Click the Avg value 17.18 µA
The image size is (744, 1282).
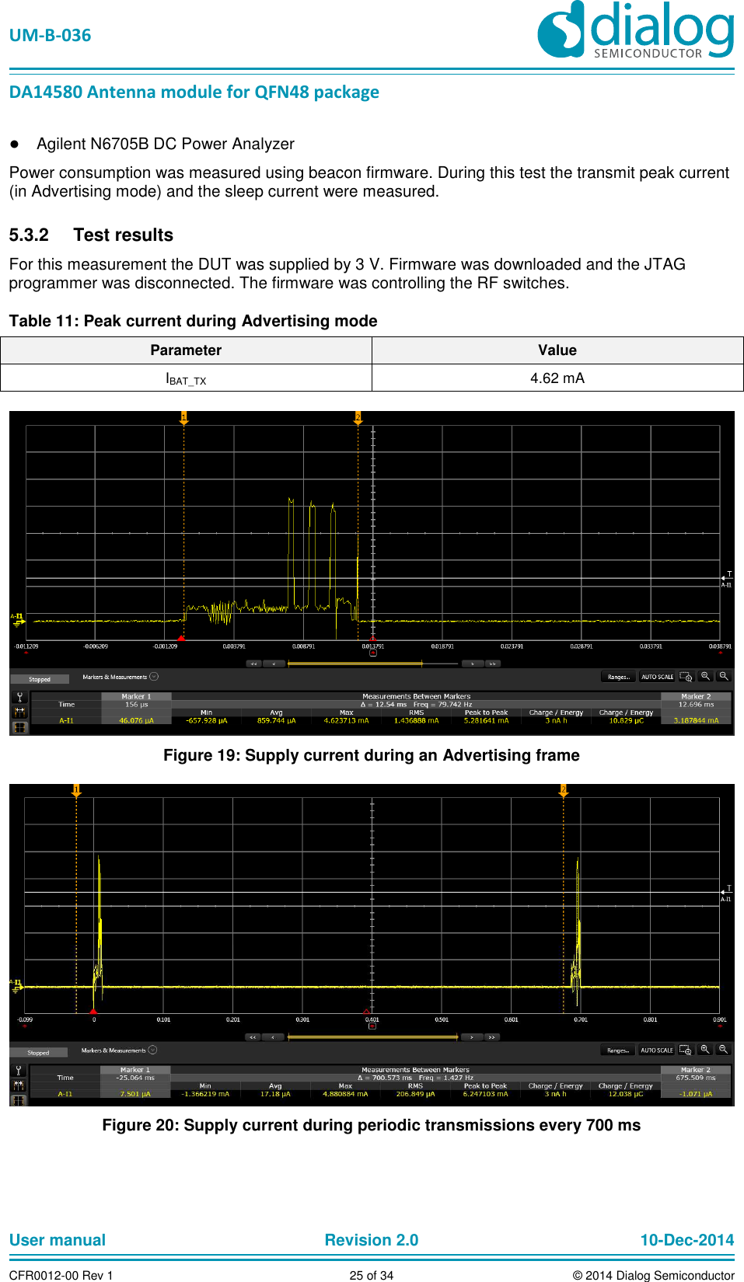275,1094
